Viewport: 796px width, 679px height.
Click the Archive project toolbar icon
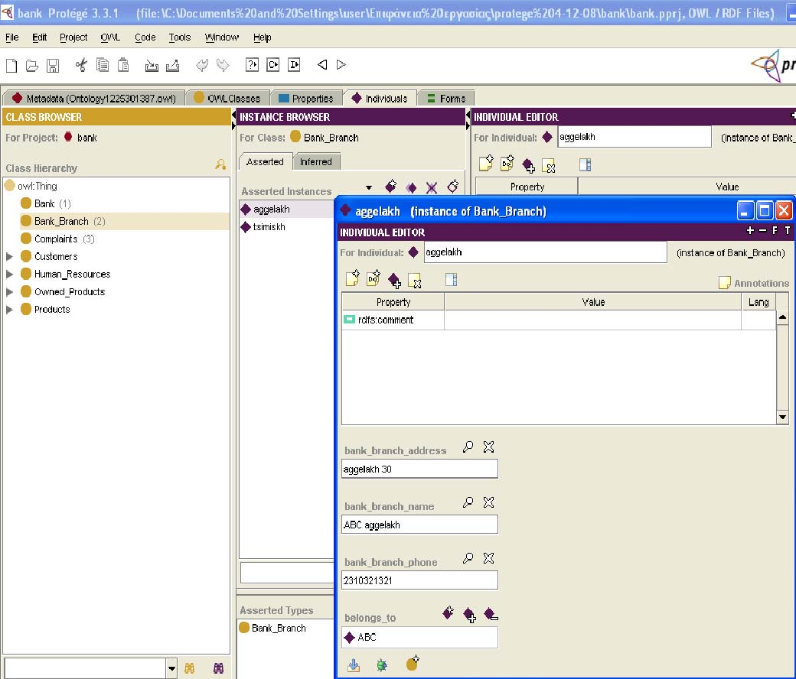pyautogui.click(x=152, y=65)
